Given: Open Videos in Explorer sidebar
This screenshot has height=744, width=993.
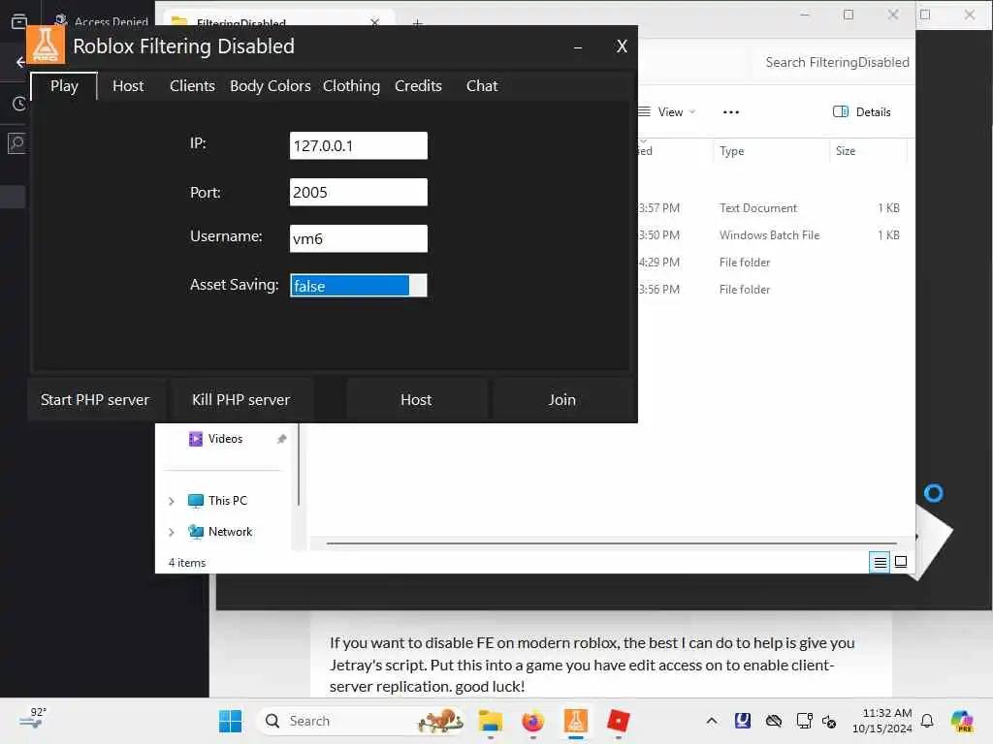Looking at the screenshot, I should click(225, 439).
